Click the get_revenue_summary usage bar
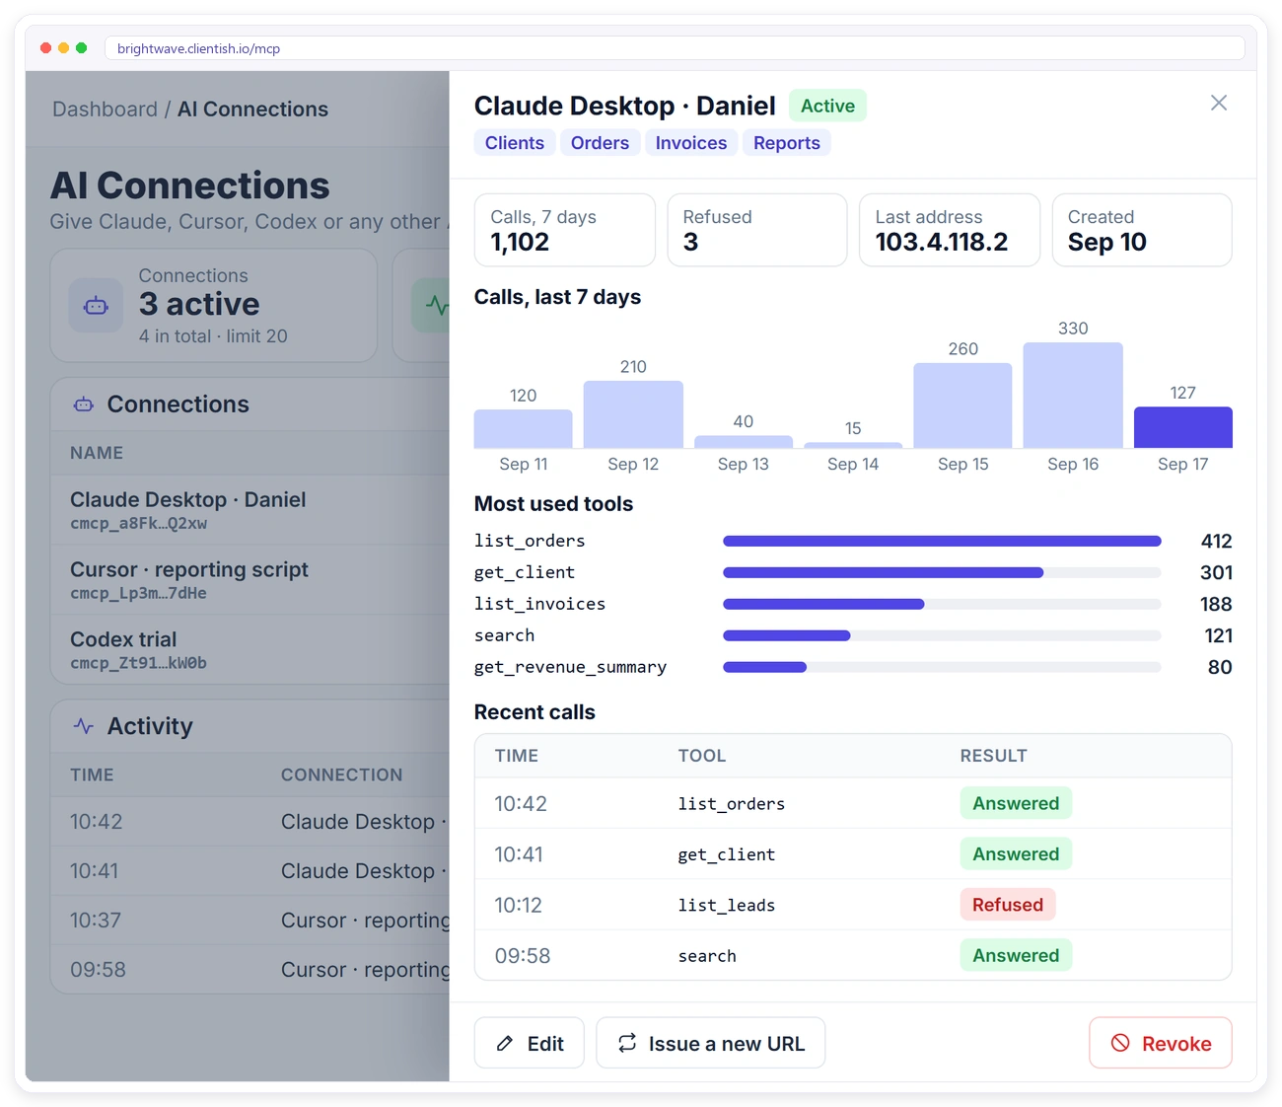 tap(942, 667)
